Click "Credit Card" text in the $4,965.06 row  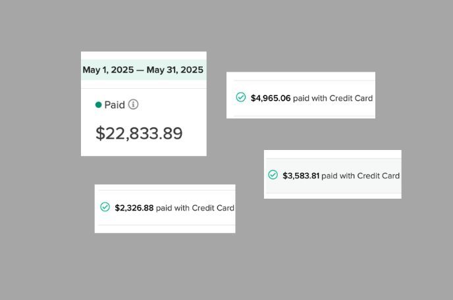[351, 98]
